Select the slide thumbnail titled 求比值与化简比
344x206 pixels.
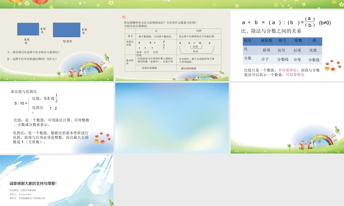pos(57,118)
